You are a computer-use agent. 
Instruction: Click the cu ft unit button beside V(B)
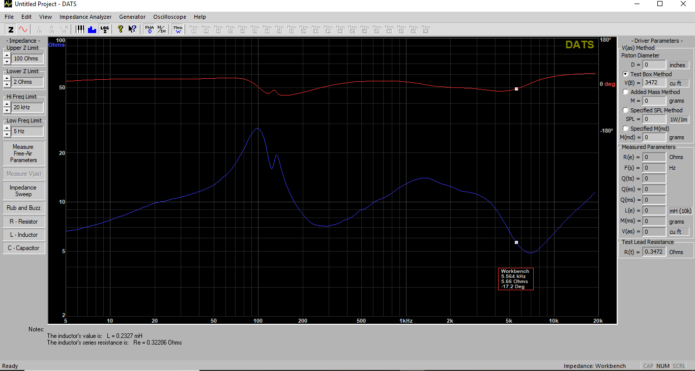coord(678,83)
